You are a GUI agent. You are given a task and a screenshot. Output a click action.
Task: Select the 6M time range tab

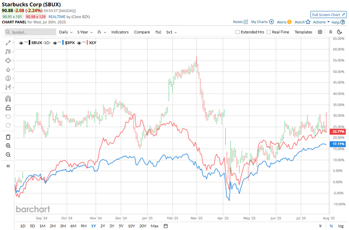coord(73,226)
